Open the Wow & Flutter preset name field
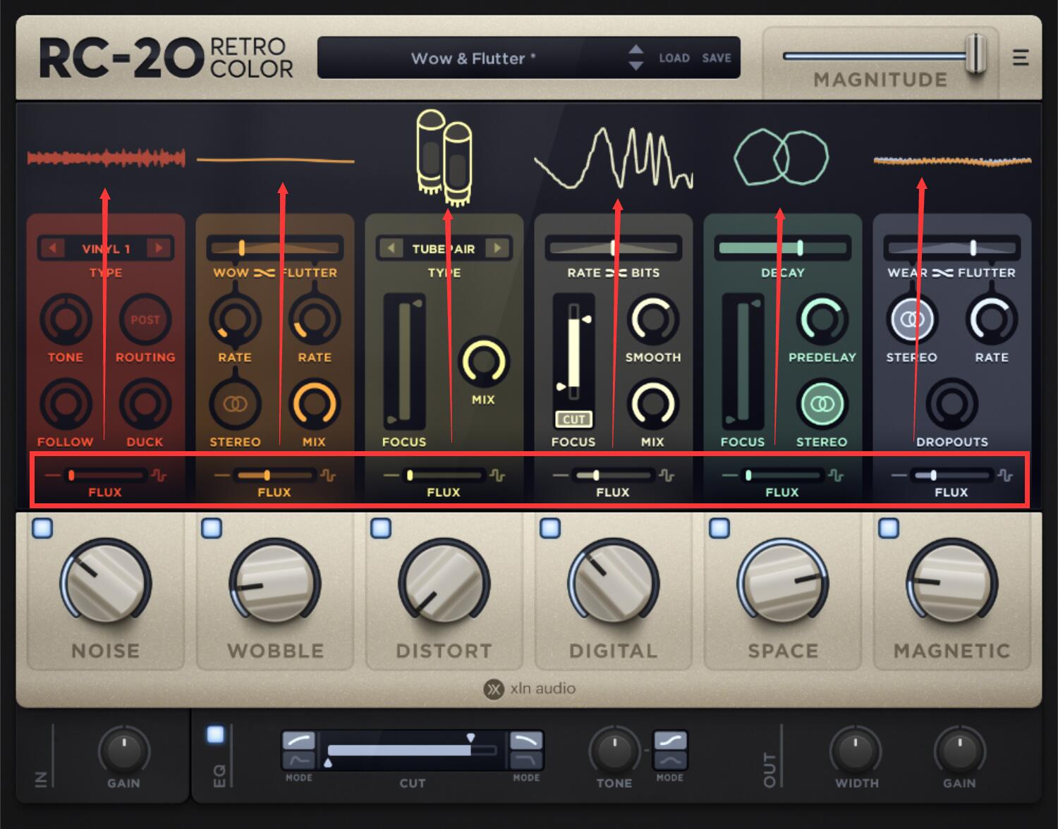1058x829 pixels. tap(473, 58)
